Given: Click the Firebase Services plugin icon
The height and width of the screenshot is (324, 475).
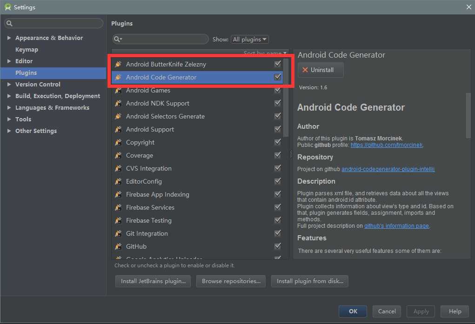Looking at the screenshot, I should click(x=118, y=207).
